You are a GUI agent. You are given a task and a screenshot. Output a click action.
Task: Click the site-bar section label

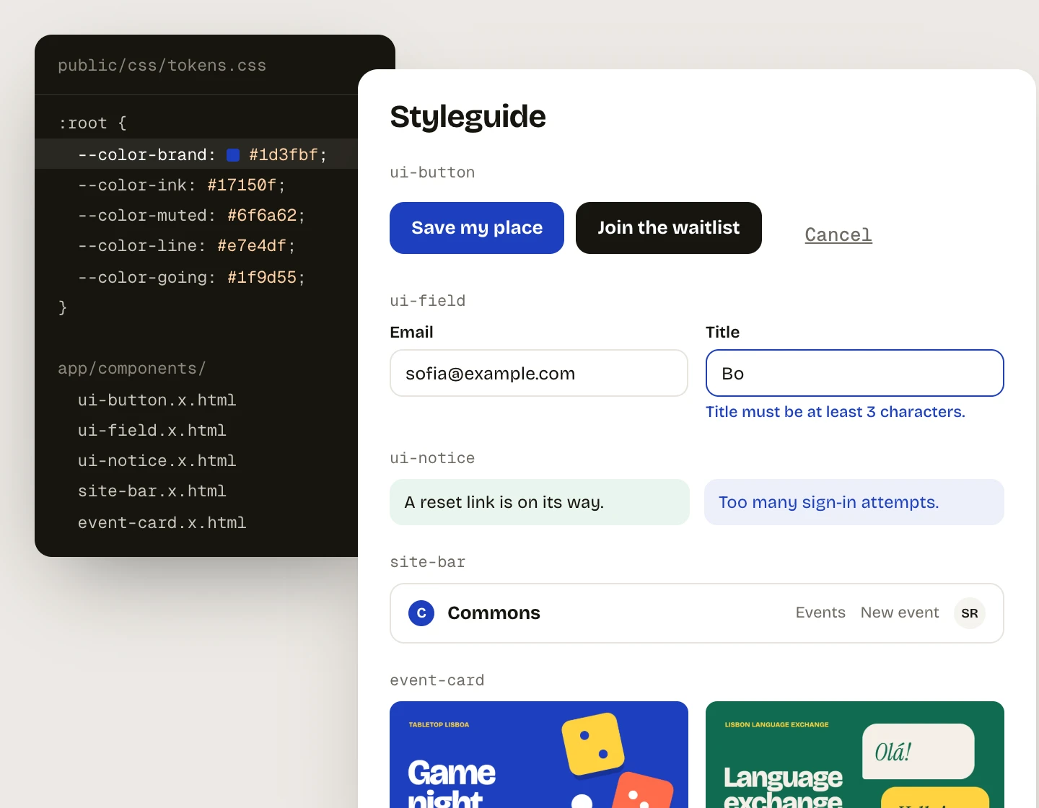pyautogui.click(x=428, y=562)
